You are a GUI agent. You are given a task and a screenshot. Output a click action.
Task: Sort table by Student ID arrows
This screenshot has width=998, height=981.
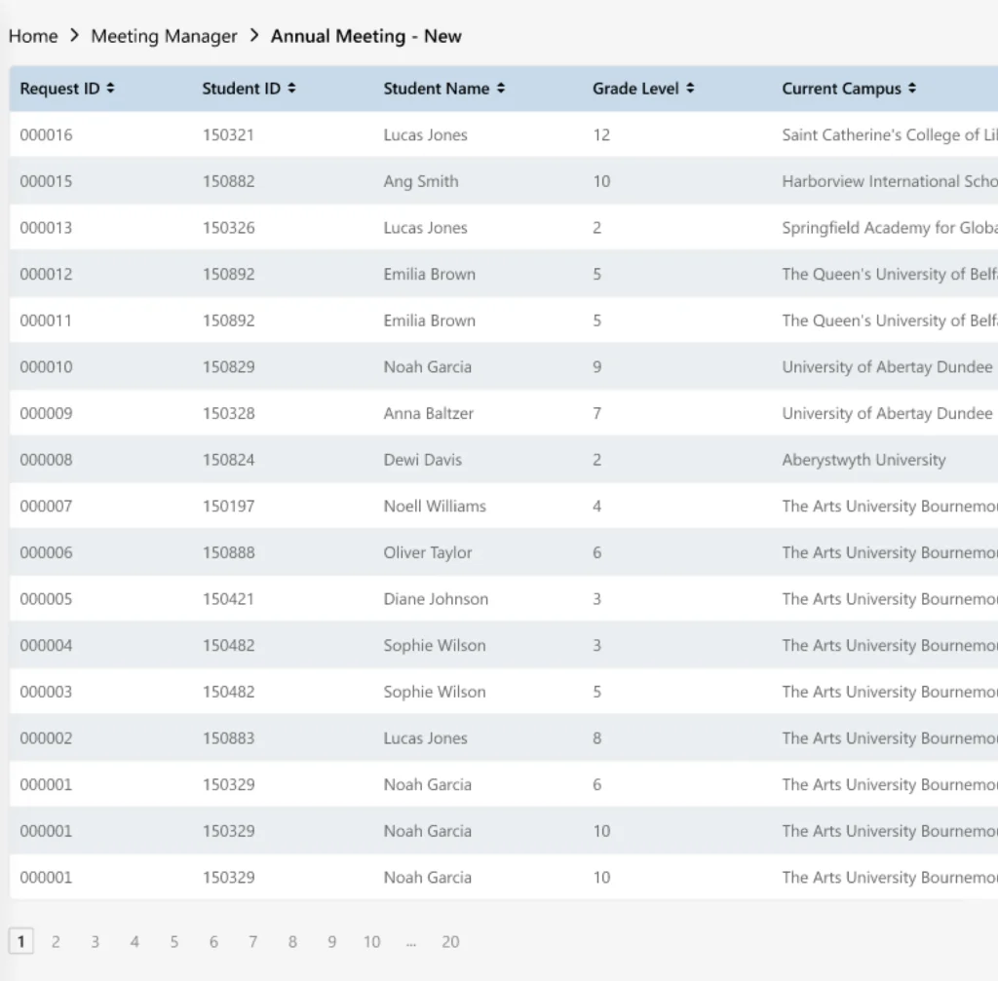(291, 89)
